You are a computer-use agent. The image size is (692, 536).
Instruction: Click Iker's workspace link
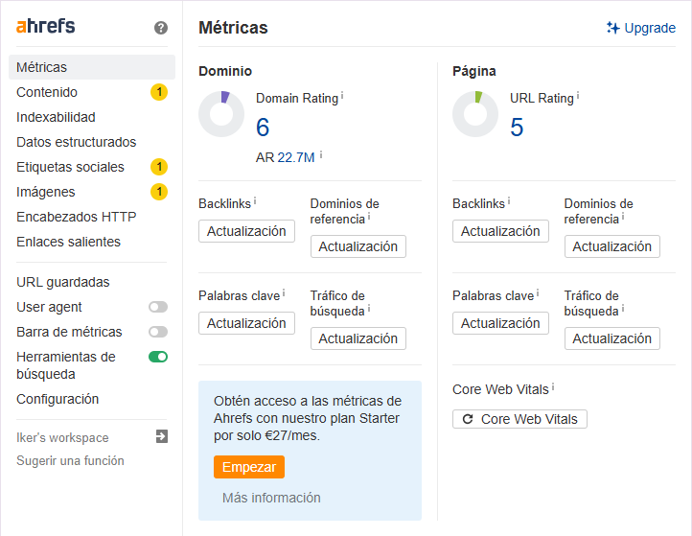pyautogui.click(x=62, y=437)
